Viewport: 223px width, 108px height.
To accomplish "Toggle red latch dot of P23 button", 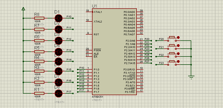I will 178,61.
